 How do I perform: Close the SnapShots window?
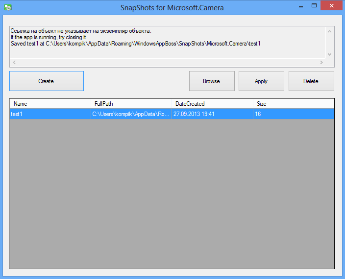point(332,5)
